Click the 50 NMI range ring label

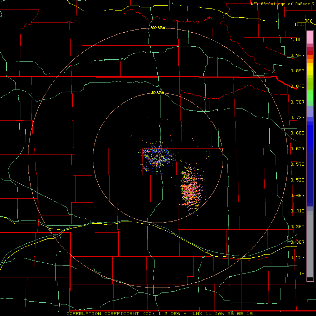click(x=158, y=93)
